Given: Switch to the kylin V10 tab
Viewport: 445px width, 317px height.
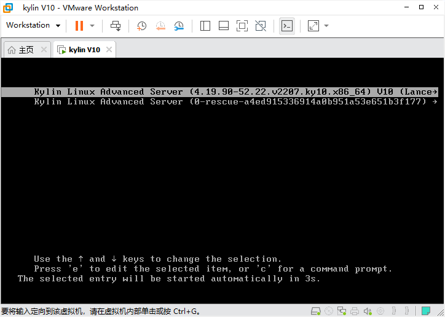Looking at the screenshot, I should tap(84, 50).
